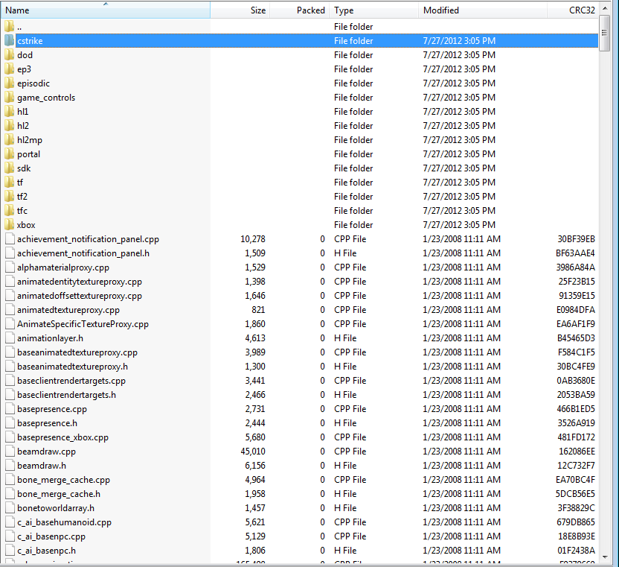Click size value 45,010

(253, 452)
